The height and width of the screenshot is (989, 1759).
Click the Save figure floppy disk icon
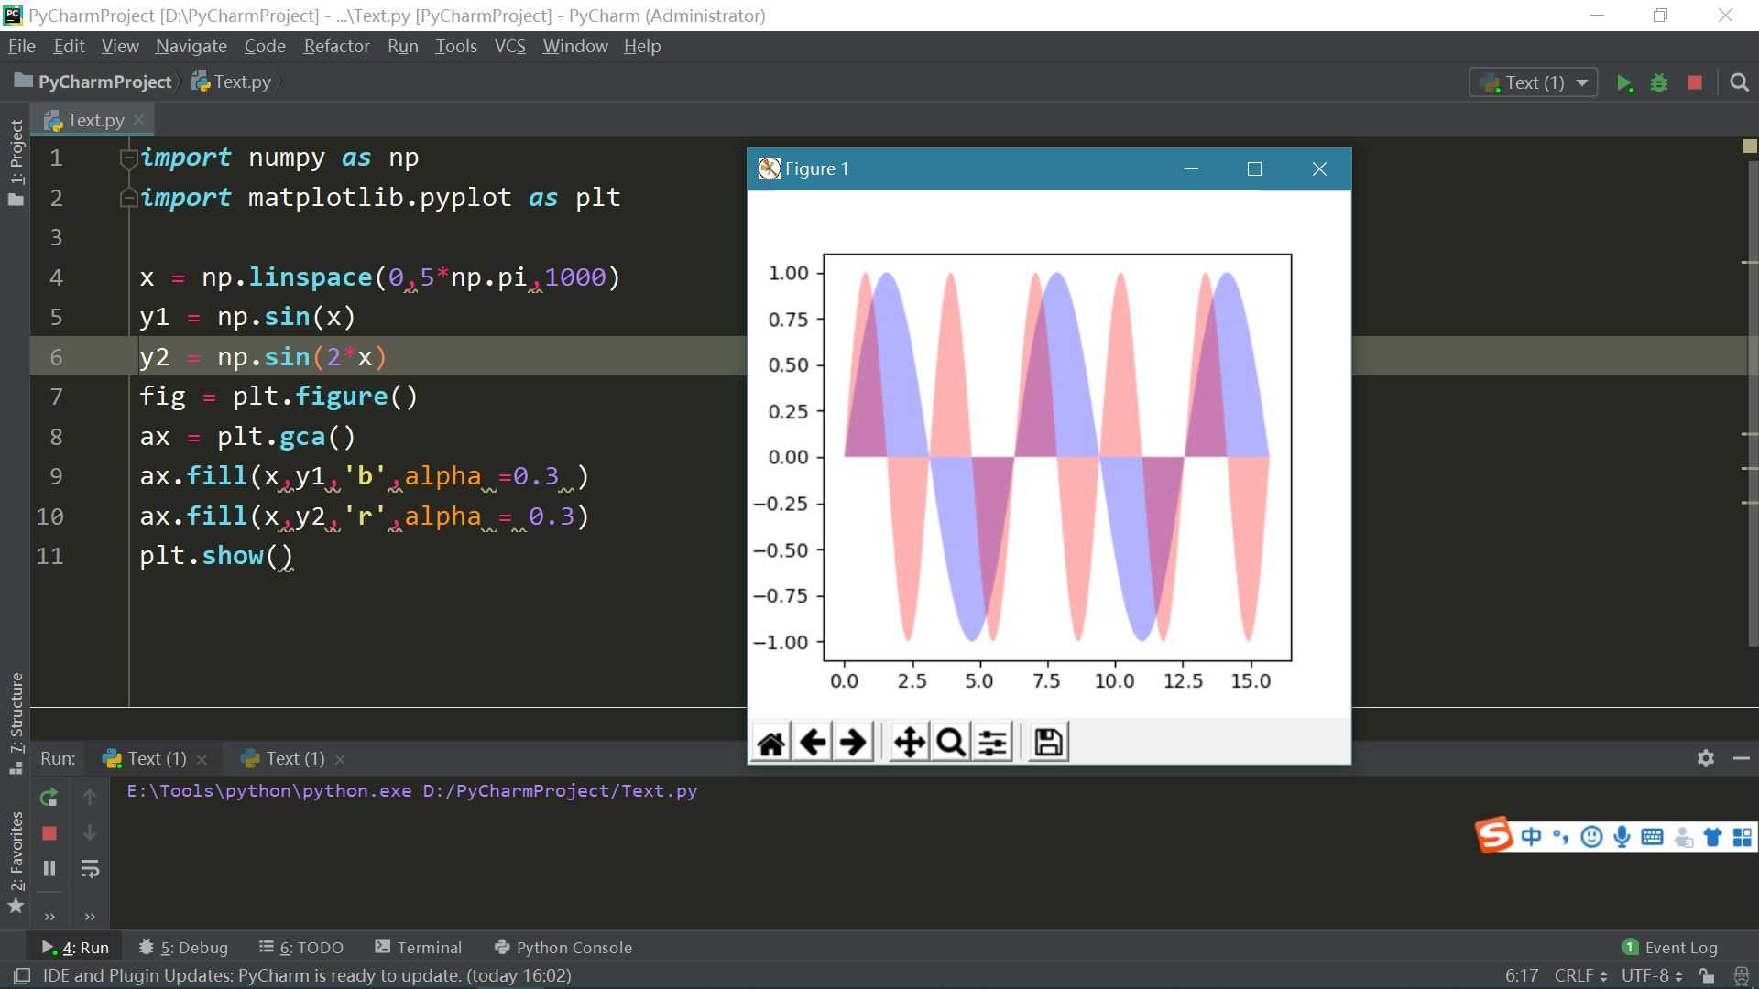(1048, 743)
